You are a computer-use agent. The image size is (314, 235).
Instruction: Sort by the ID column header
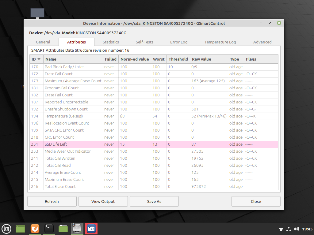(x=36, y=59)
